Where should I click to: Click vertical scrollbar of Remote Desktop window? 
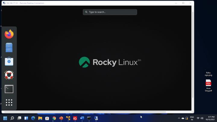pos(193,55)
